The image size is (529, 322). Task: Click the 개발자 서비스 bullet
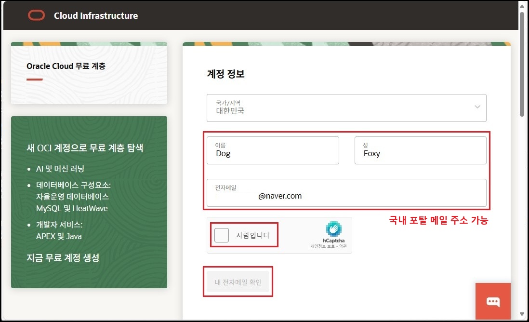59,225
